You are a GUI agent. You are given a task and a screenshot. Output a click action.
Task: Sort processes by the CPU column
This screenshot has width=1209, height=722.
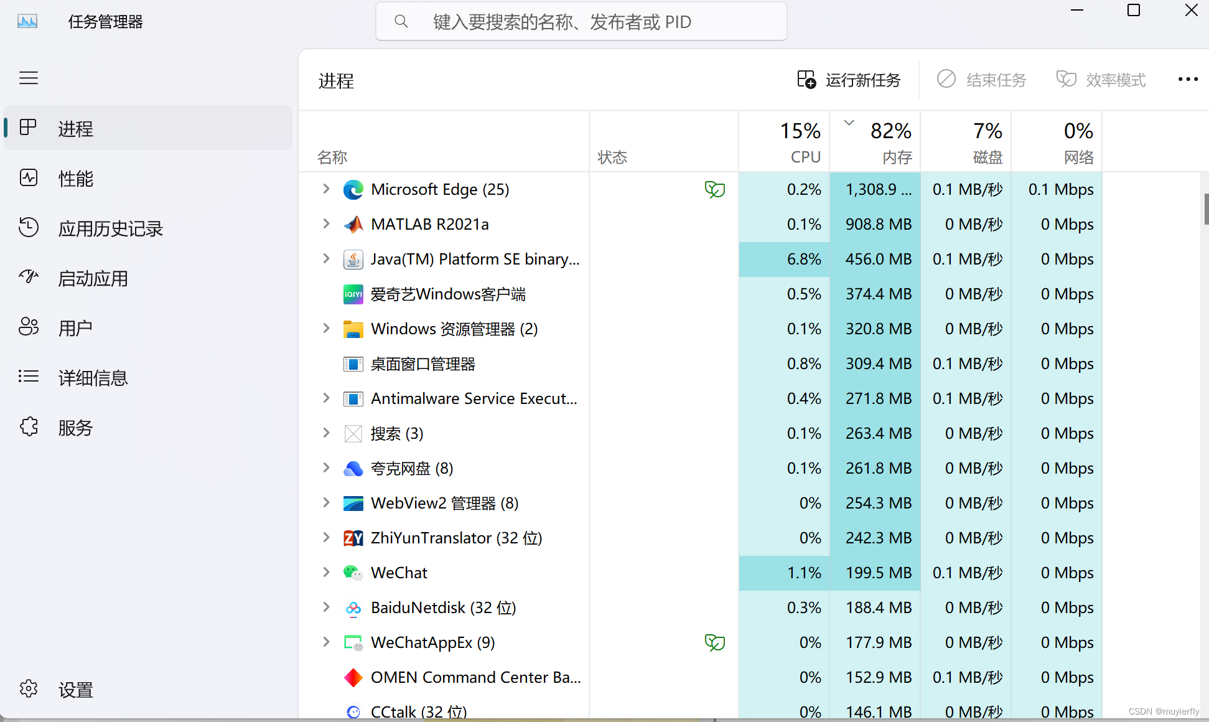point(784,141)
